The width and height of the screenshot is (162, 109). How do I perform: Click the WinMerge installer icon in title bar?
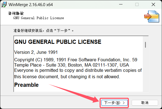pyautogui.click(x=4, y=4)
